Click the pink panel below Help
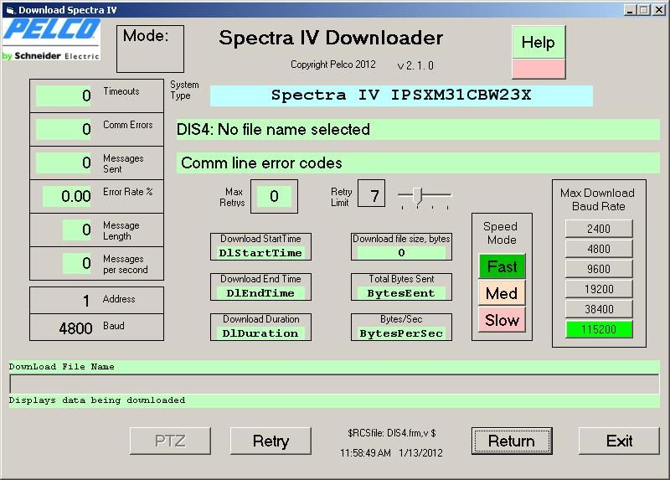The width and height of the screenshot is (670, 480). [539, 69]
